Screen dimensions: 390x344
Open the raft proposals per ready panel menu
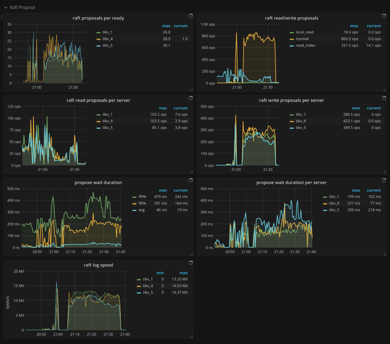coord(98,18)
